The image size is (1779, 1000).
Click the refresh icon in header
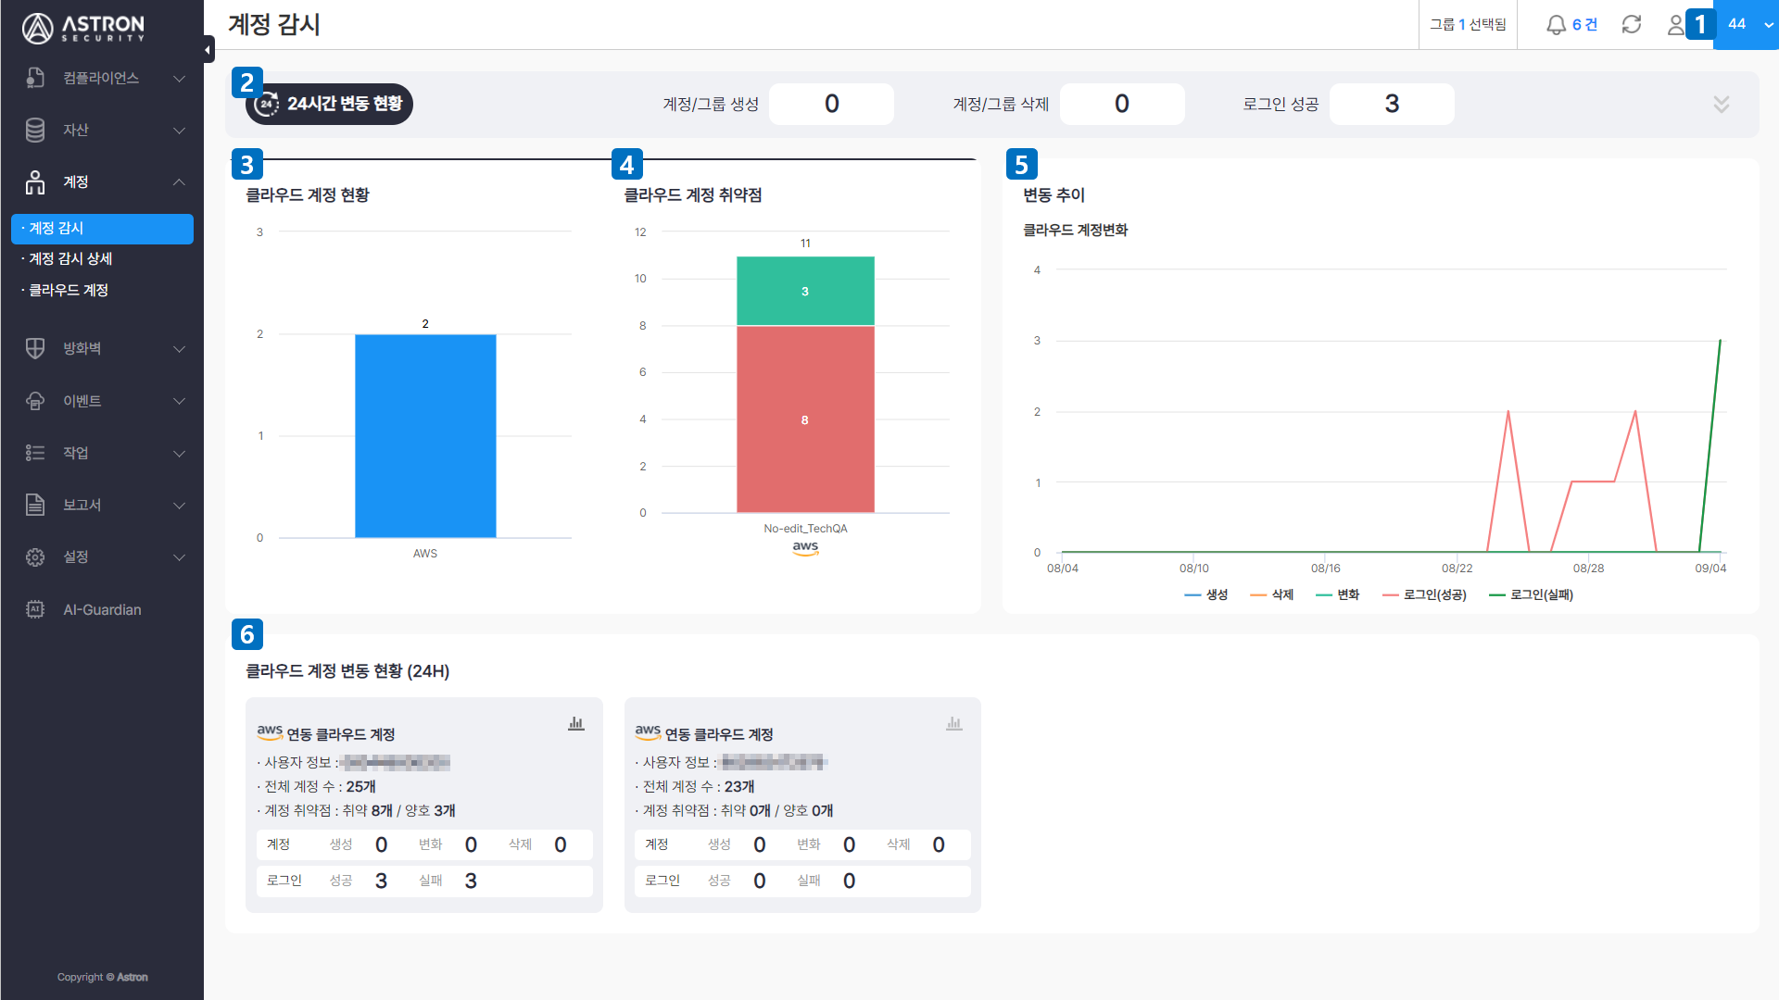[x=1632, y=25]
